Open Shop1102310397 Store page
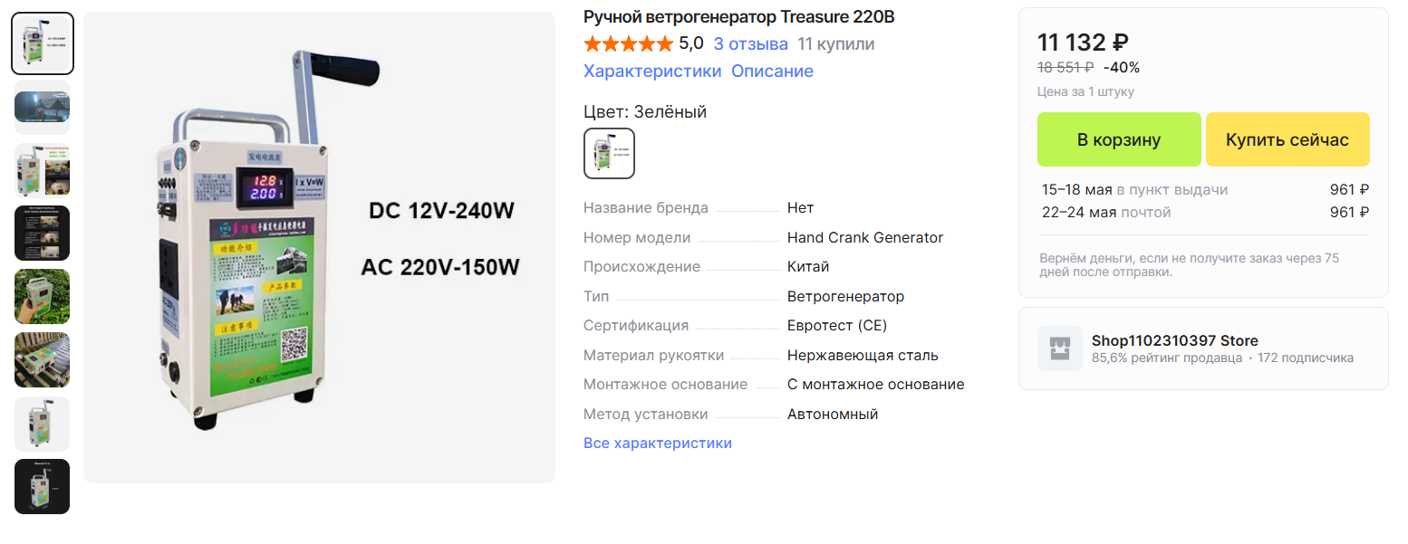The image size is (1408, 544). [x=1174, y=340]
